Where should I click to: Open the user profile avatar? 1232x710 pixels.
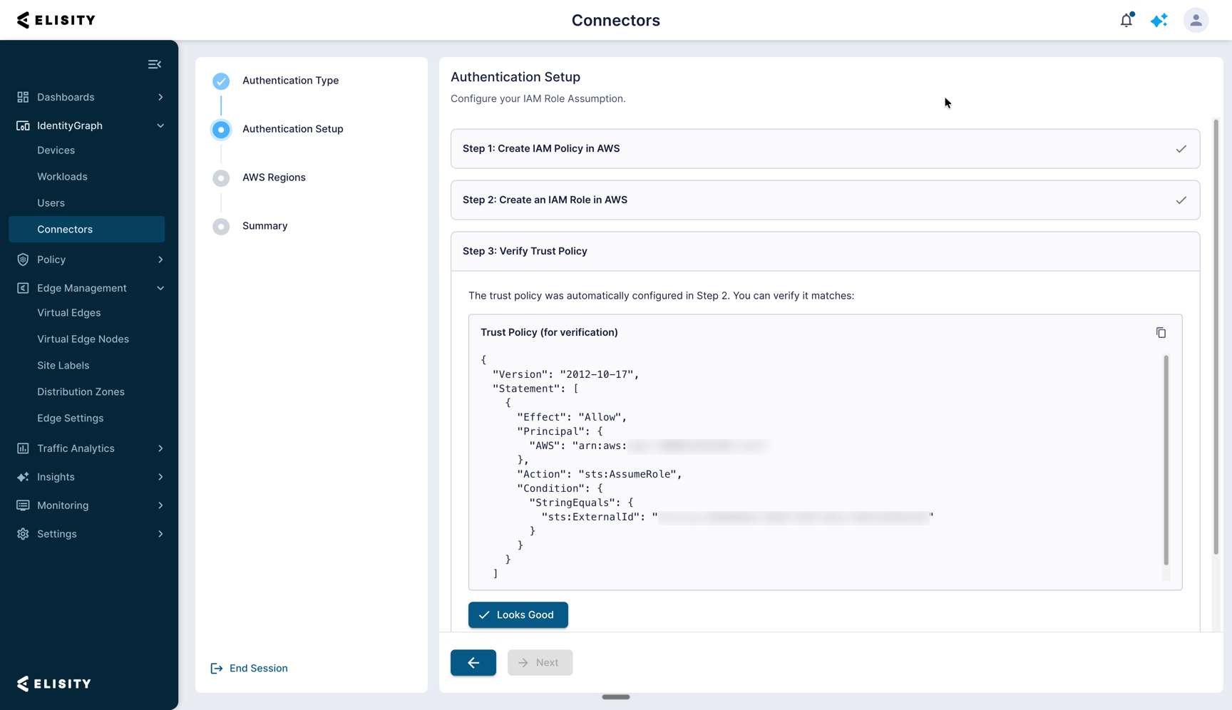tap(1196, 20)
